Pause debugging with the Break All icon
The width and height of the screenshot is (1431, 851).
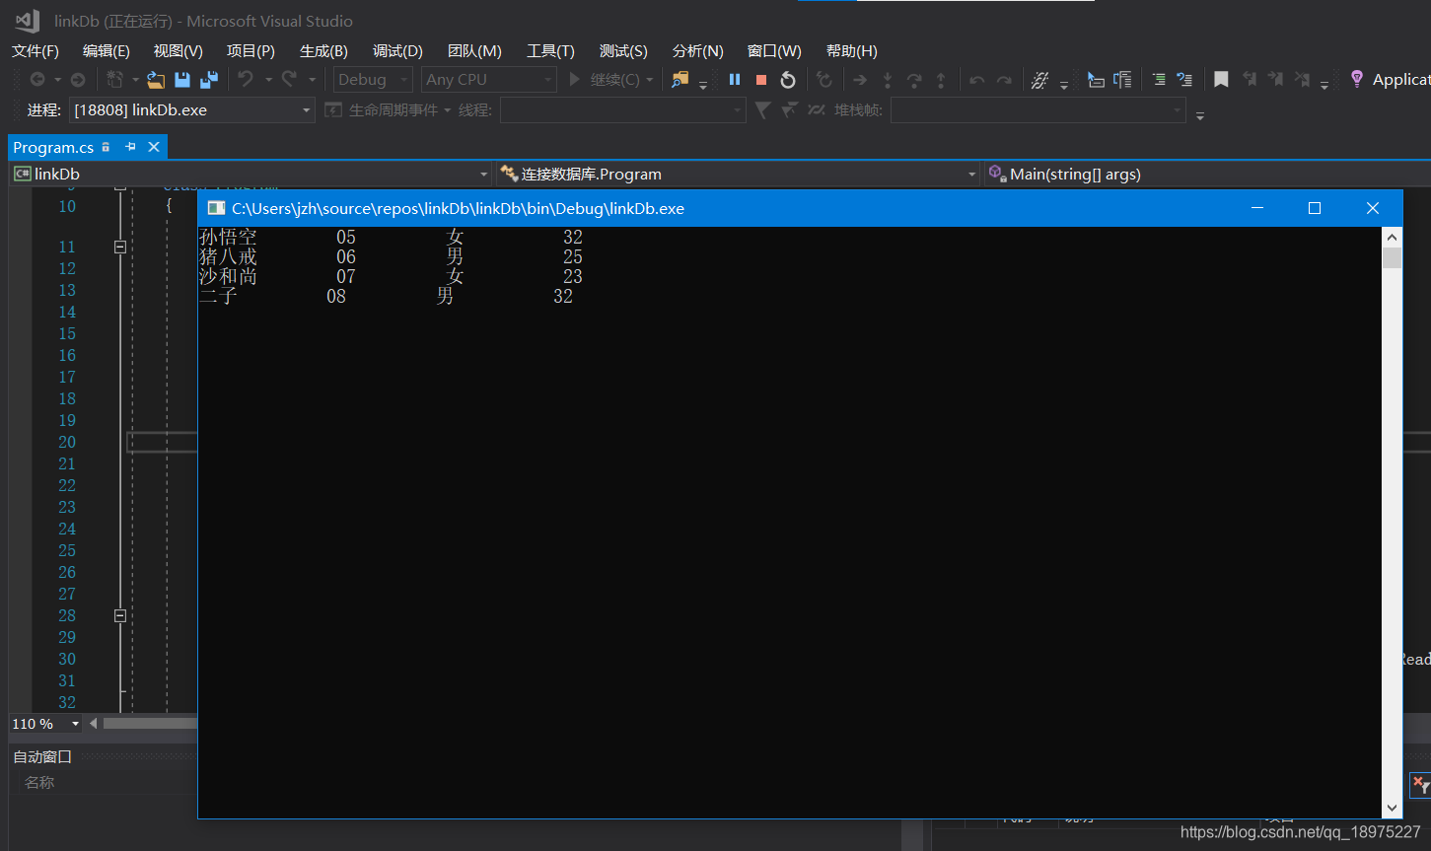coord(735,80)
